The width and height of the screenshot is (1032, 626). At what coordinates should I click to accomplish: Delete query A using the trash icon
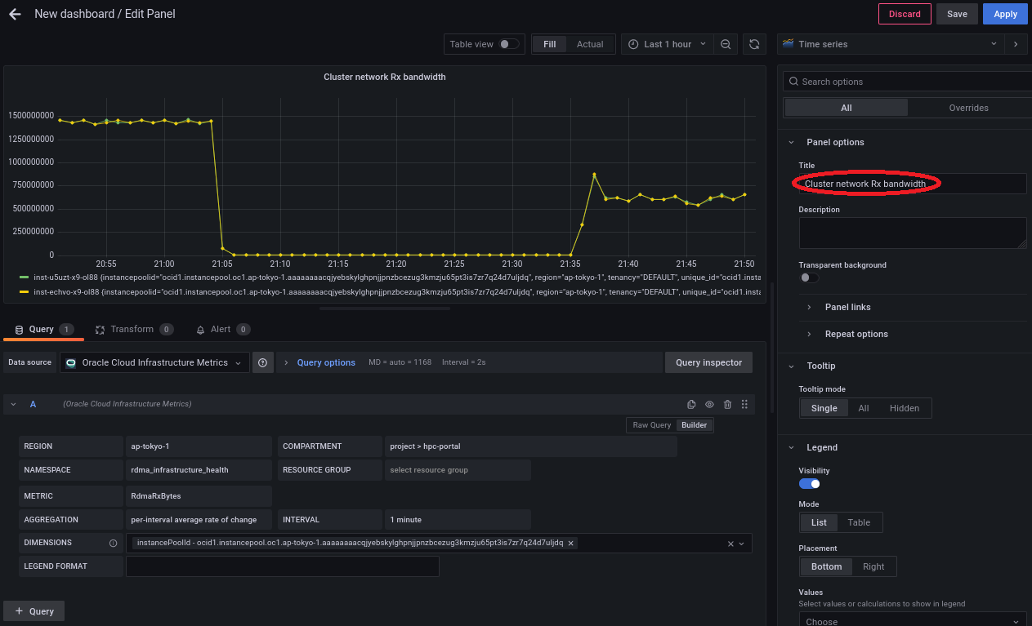(727, 404)
